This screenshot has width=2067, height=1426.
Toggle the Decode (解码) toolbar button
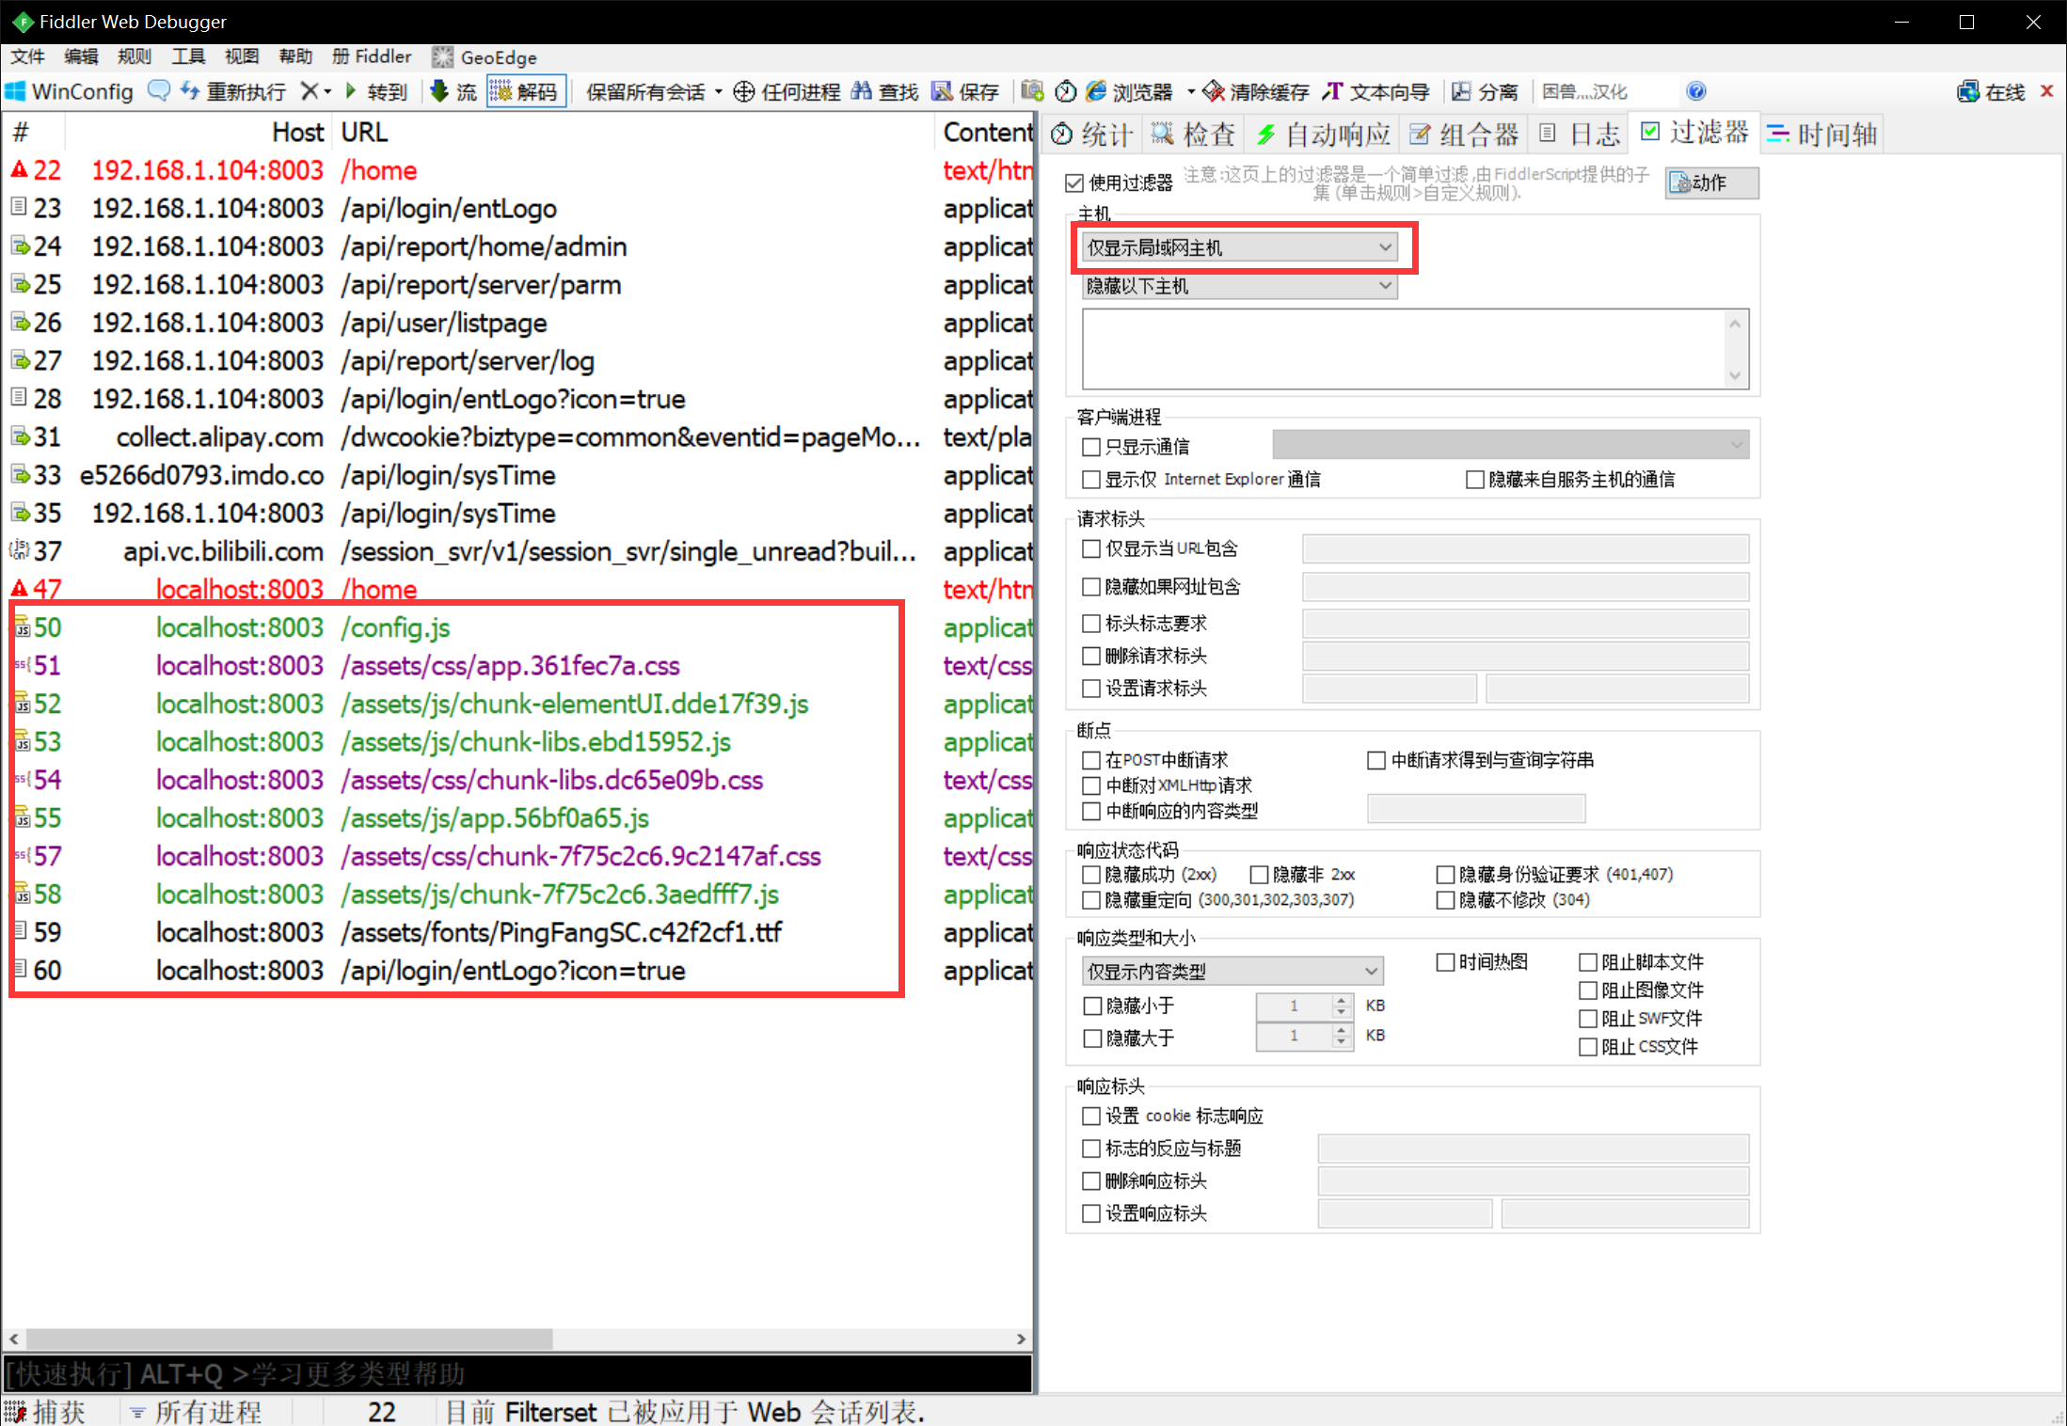pos(526,91)
